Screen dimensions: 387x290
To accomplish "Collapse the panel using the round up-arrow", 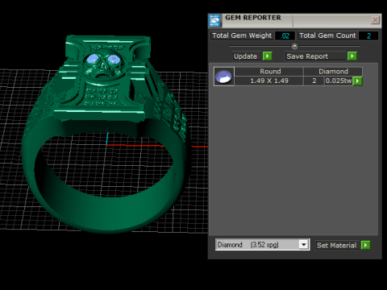I will (294, 46).
